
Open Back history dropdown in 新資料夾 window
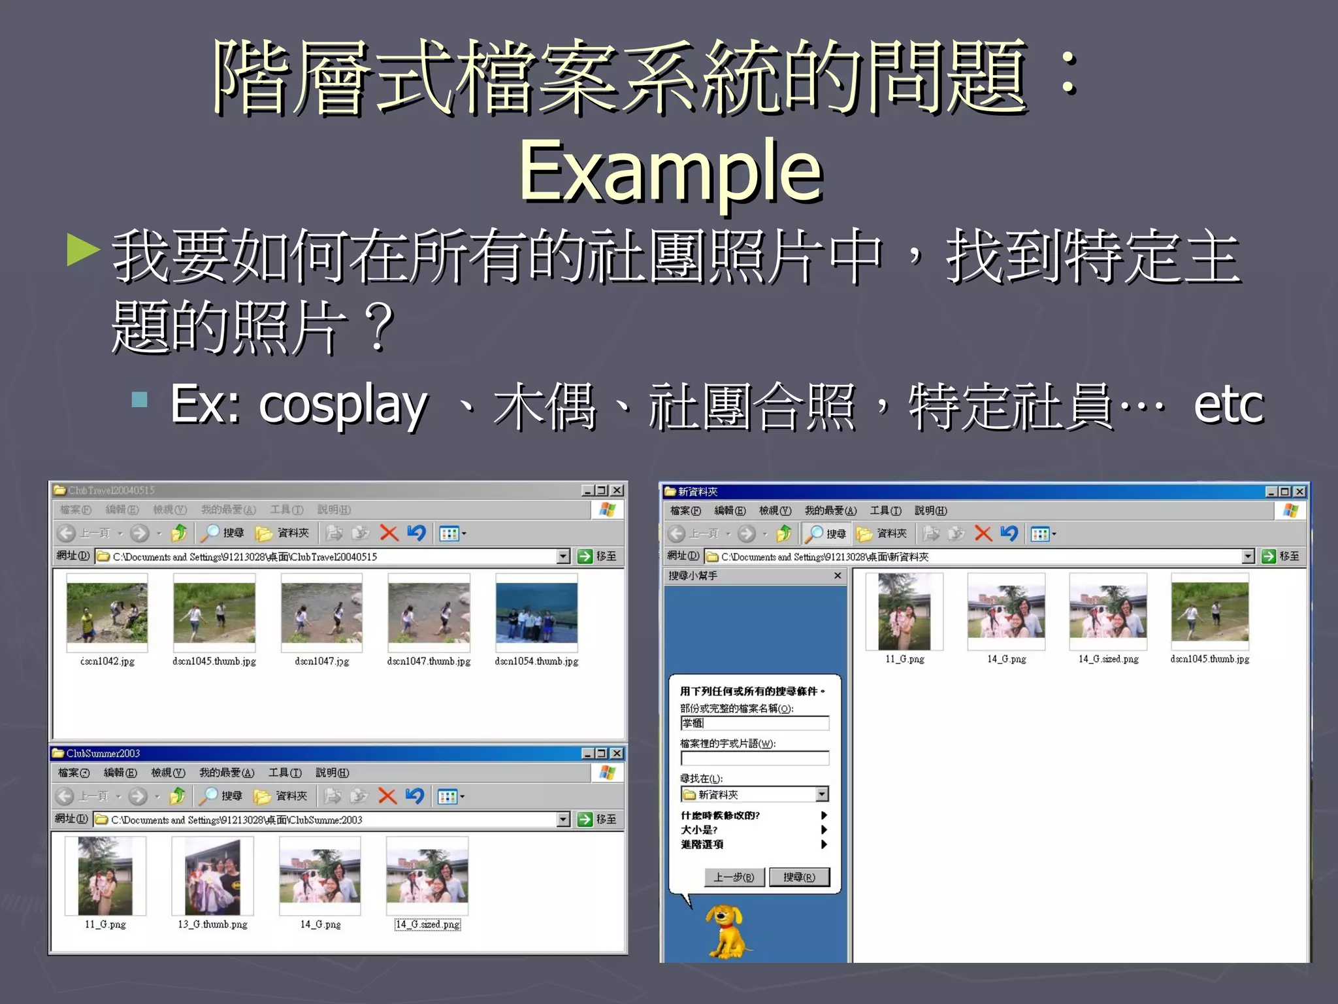[728, 534]
